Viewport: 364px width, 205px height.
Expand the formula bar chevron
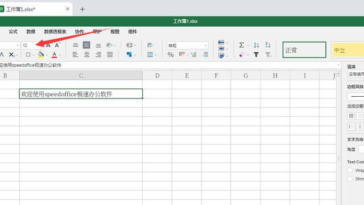(338, 65)
